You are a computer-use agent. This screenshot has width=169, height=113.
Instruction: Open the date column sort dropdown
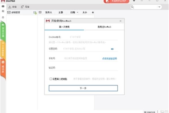pos(77,12)
